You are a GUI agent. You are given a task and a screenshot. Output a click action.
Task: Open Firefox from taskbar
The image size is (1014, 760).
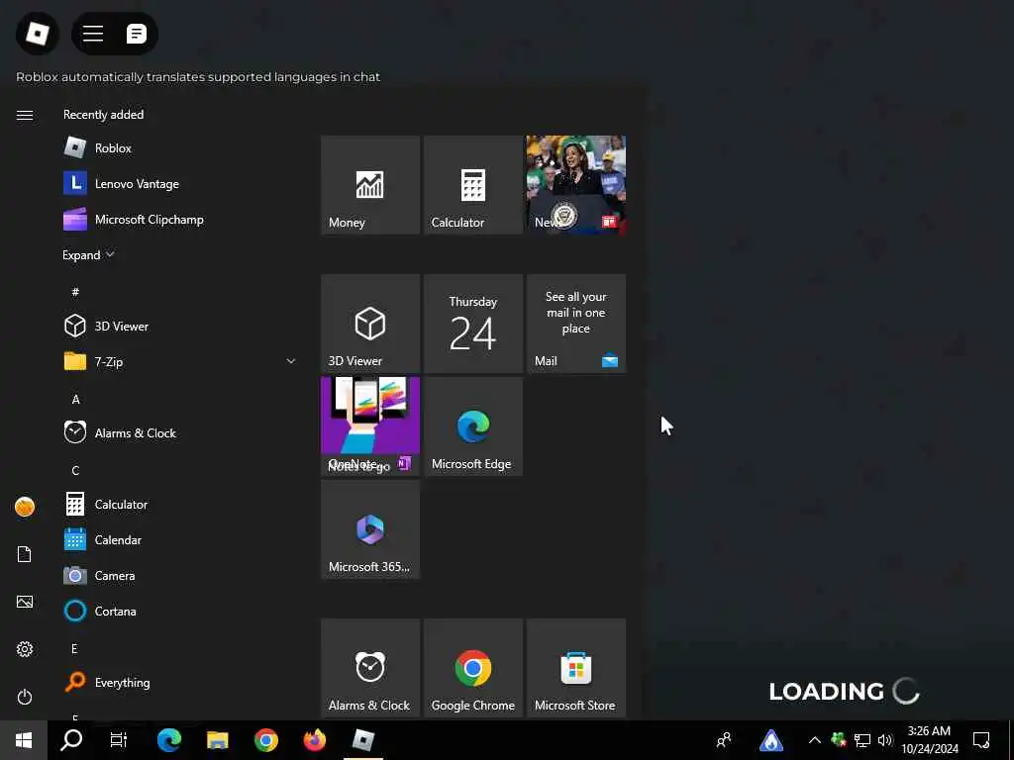[314, 740]
